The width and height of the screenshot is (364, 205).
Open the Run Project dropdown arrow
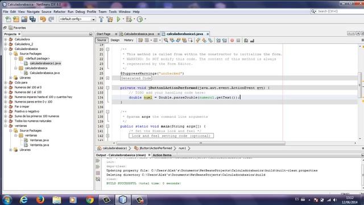click(123, 19)
